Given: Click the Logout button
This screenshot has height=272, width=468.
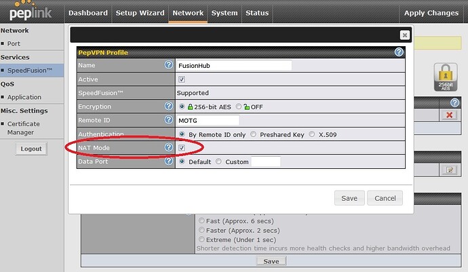Looking at the screenshot, I should tap(31, 149).
